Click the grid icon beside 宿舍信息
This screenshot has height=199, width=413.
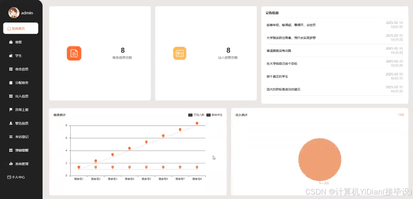(11, 69)
